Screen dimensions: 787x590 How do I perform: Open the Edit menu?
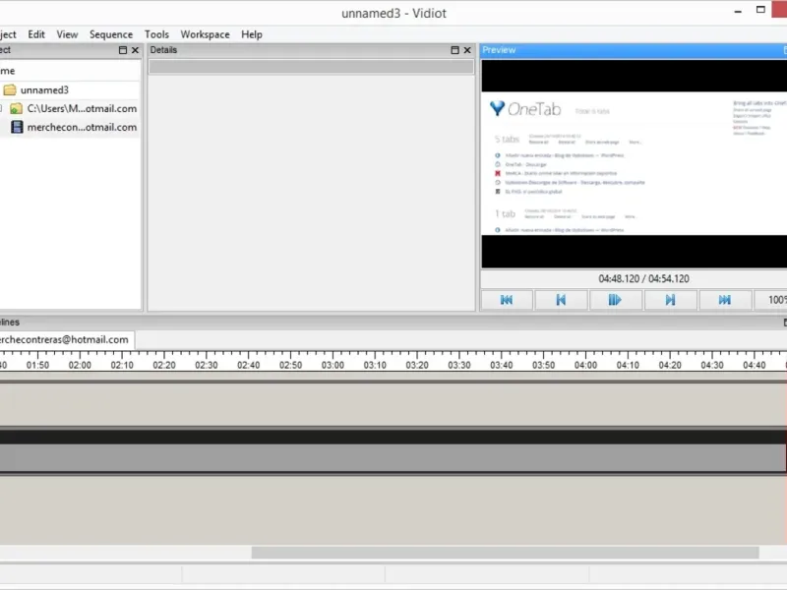click(x=36, y=34)
